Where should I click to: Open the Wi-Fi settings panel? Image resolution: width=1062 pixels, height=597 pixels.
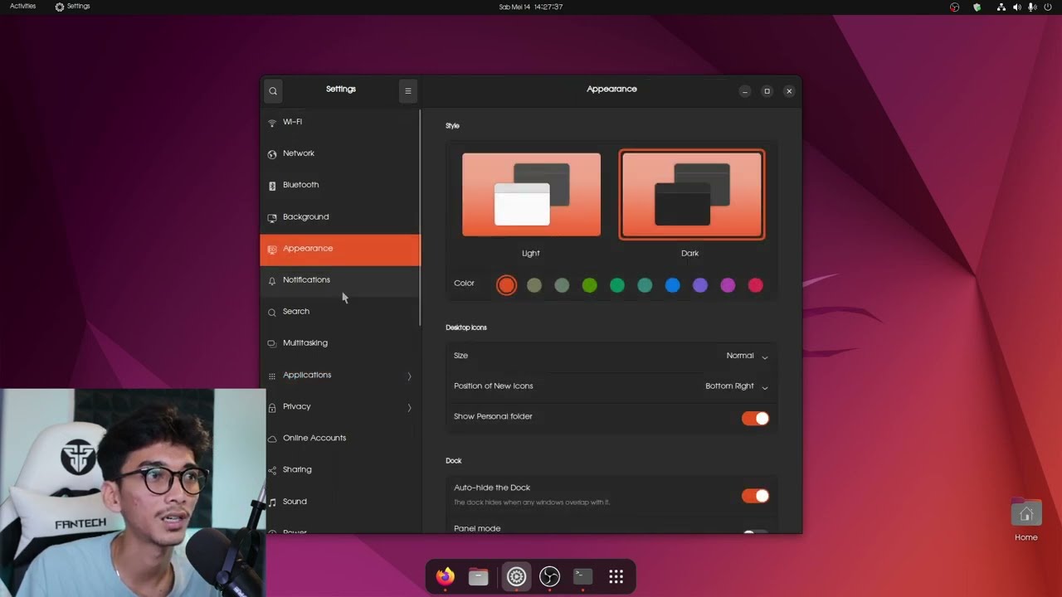pos(340,122)
